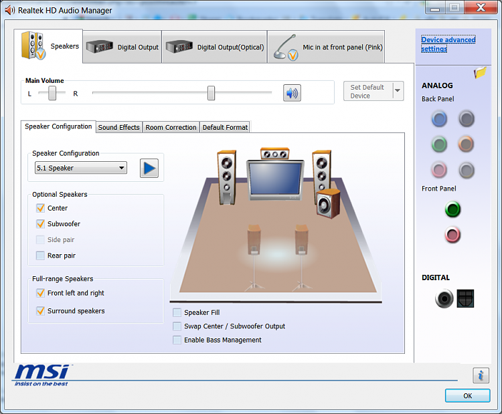Switch to the Sound Effects tab
502x414 pixels.
(x=118, y=127)
